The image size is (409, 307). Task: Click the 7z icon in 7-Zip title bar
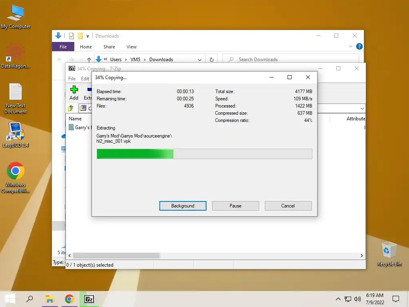click(x=72, y=69)
